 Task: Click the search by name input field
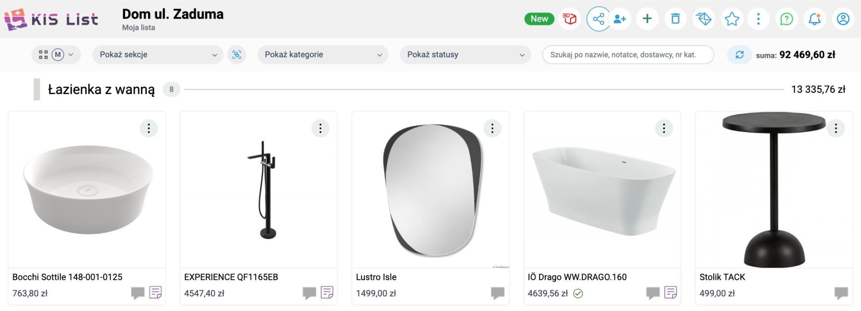(x=628, y=54)
